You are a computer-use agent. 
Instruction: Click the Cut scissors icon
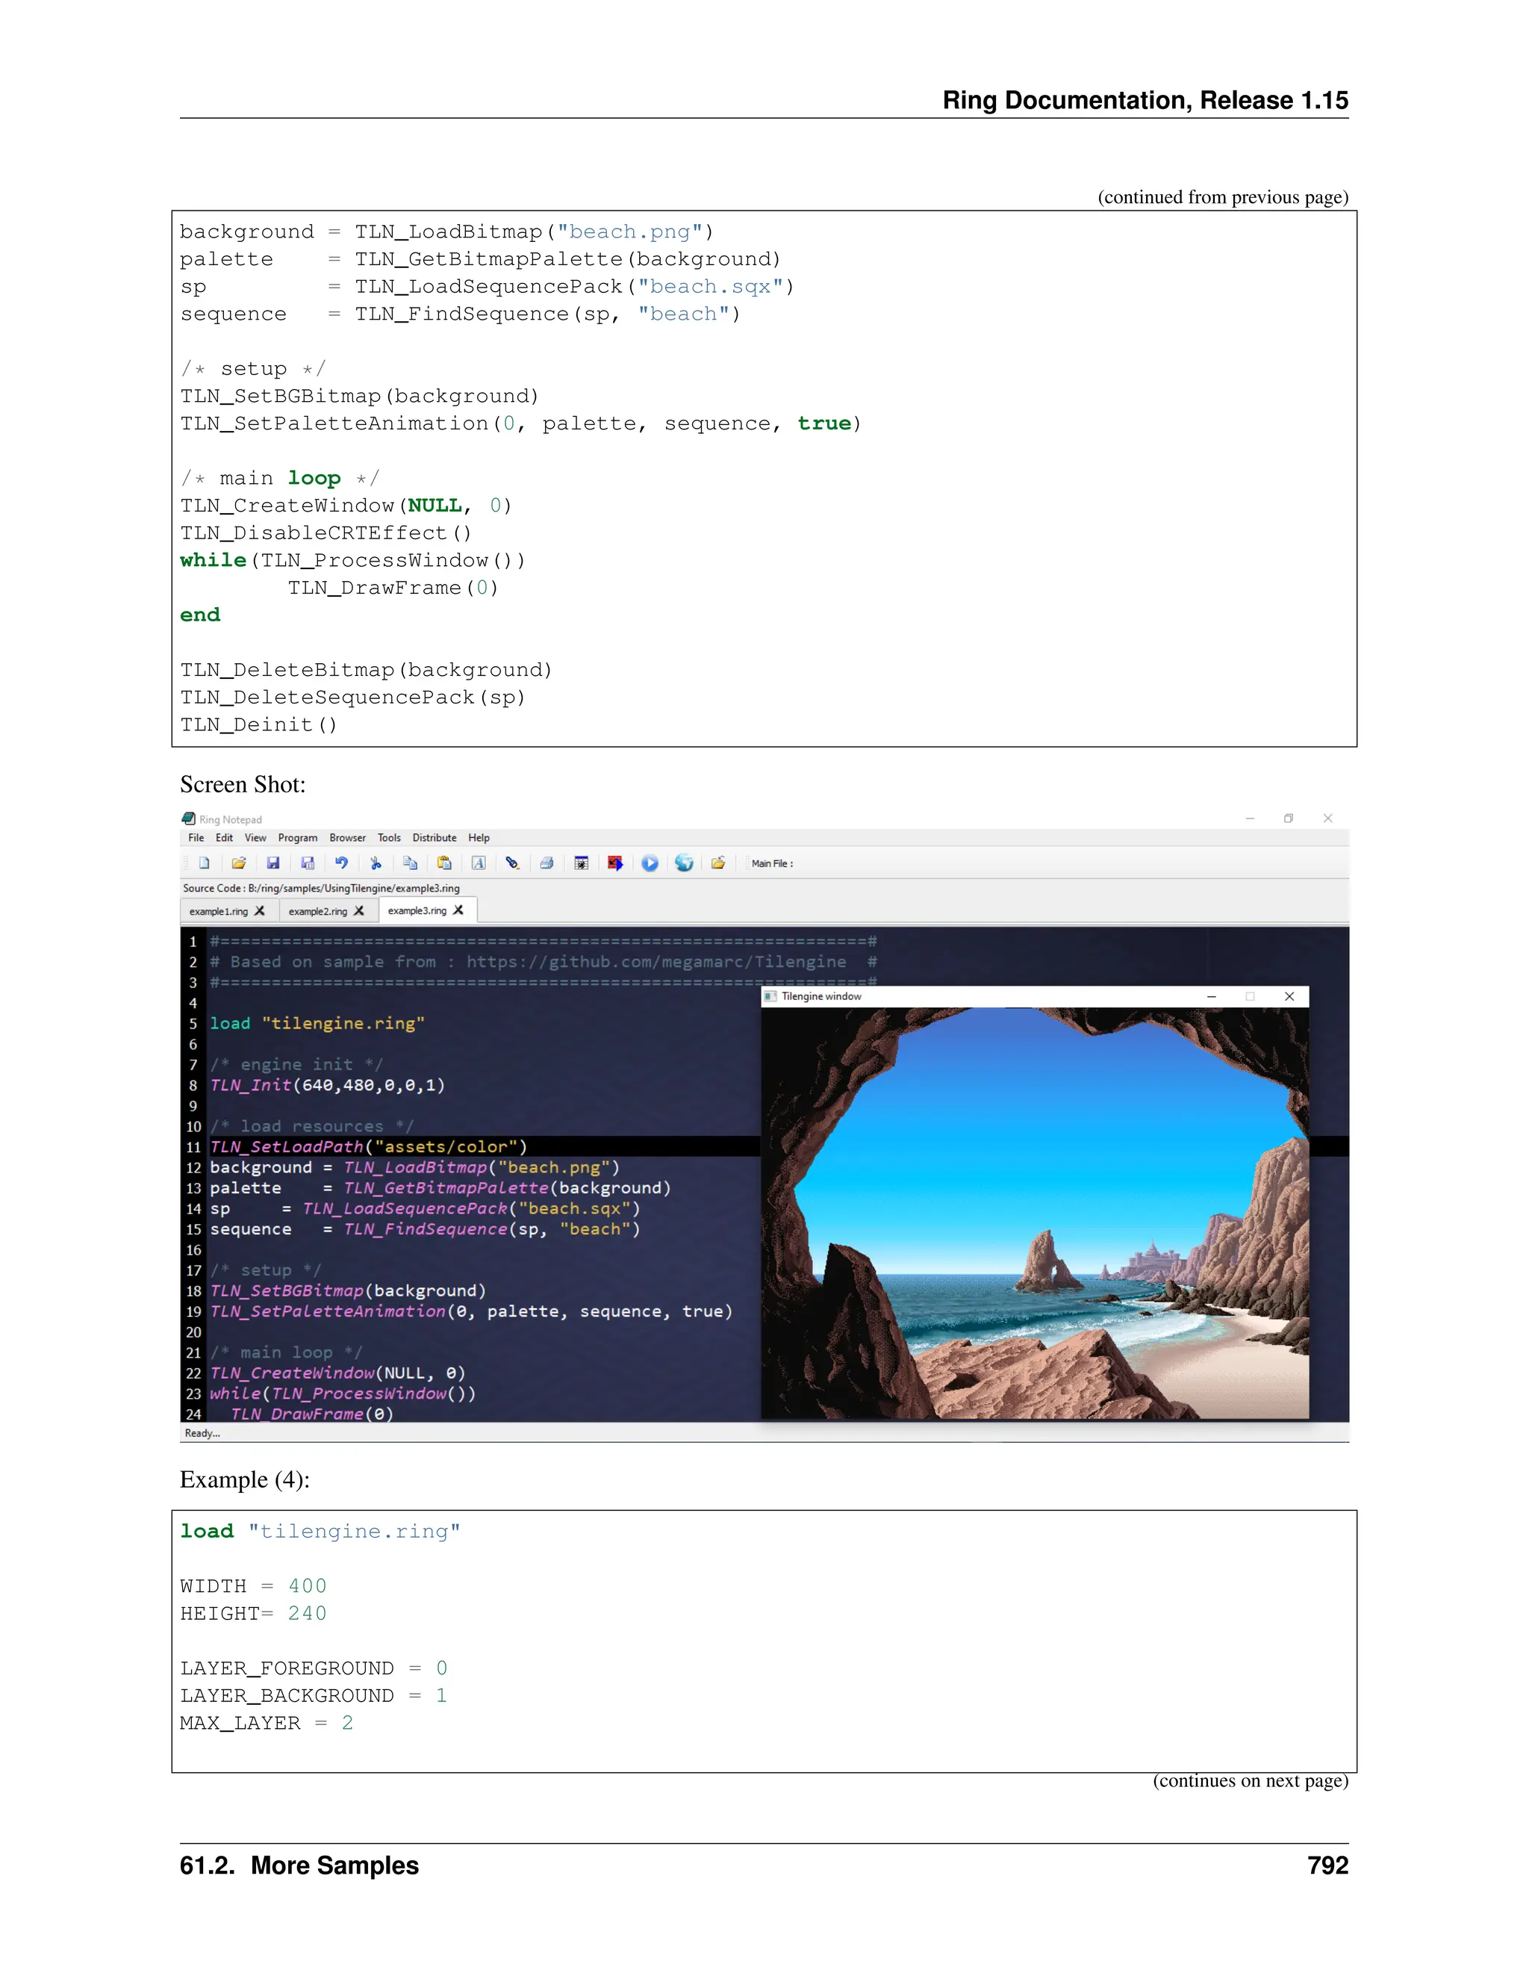[376, 863]
